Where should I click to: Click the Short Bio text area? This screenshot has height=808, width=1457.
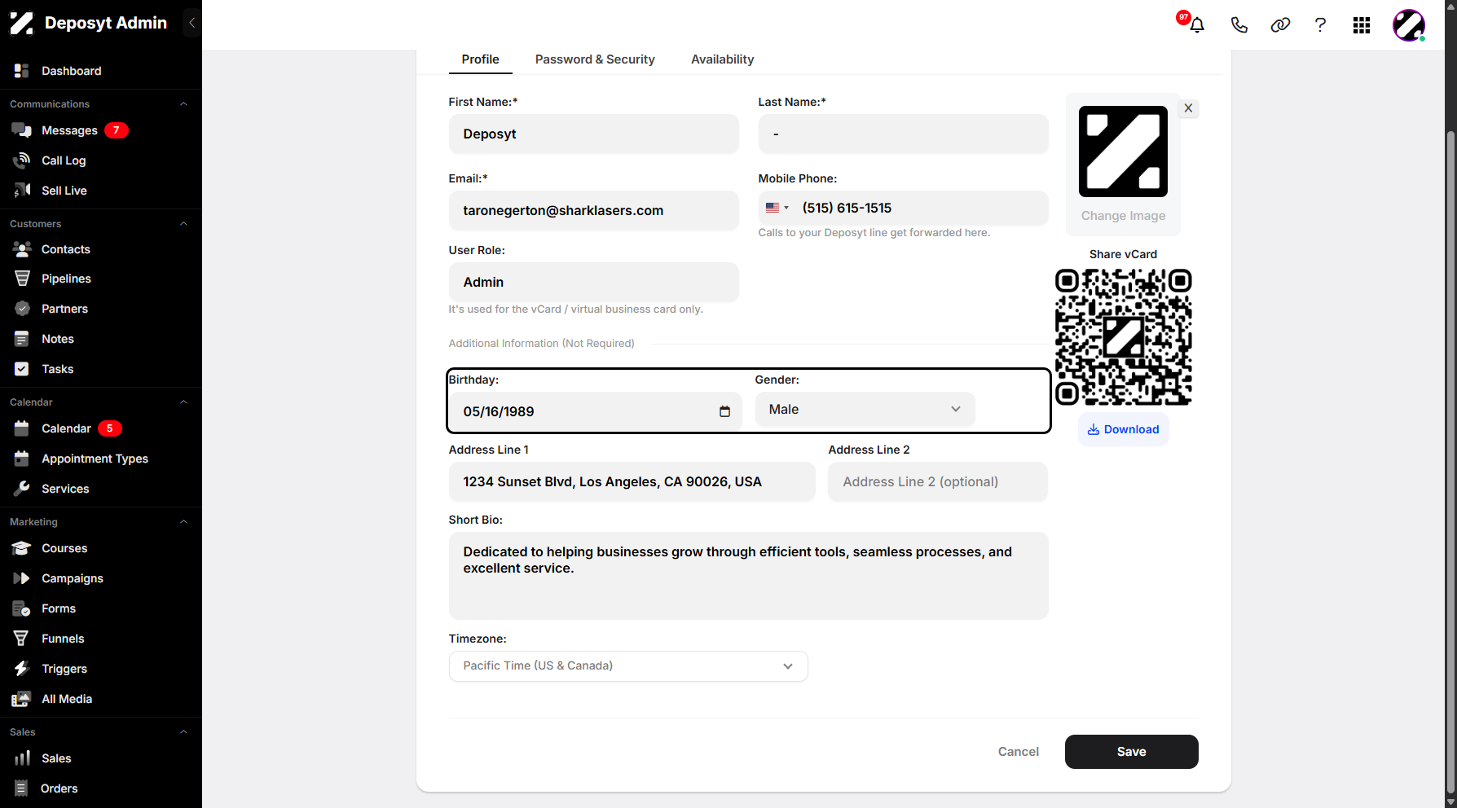tap(748, 576)
